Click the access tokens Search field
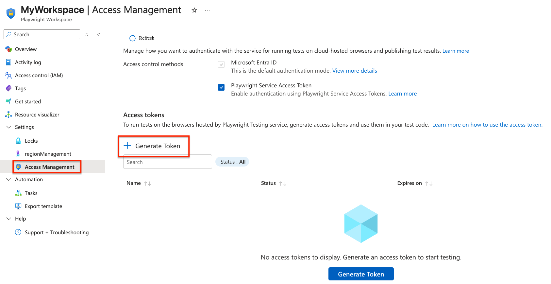 [167, 162]
